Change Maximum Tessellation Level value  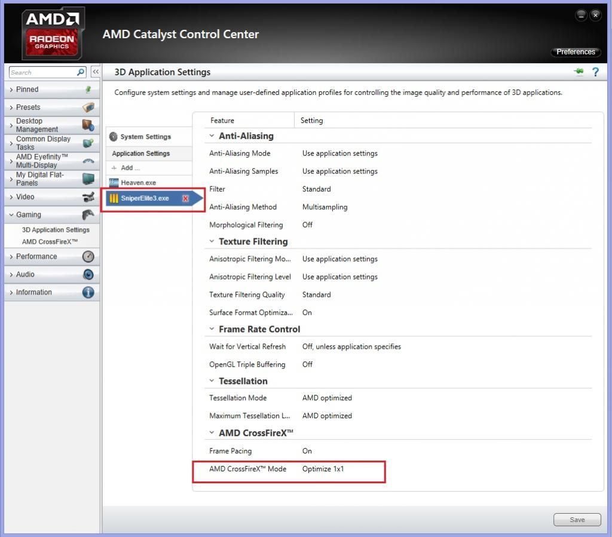(327, 416)
